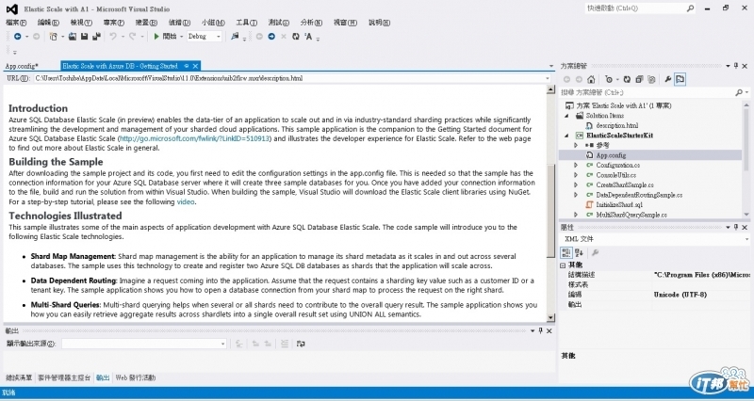Click the Solution Explorer search field

point(647,92)
